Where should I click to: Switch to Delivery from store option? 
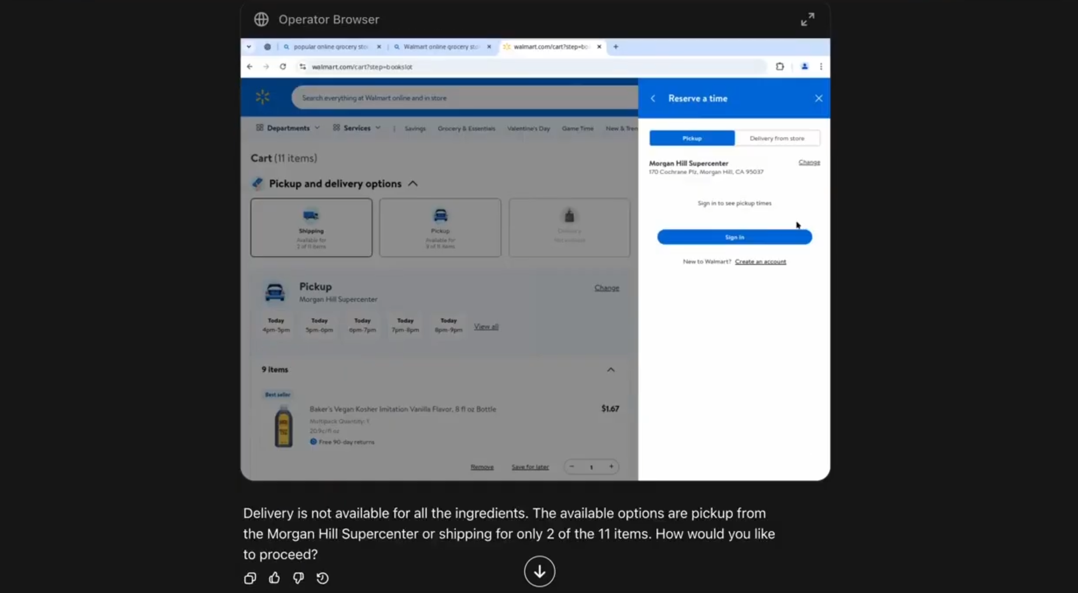point(777,138)
